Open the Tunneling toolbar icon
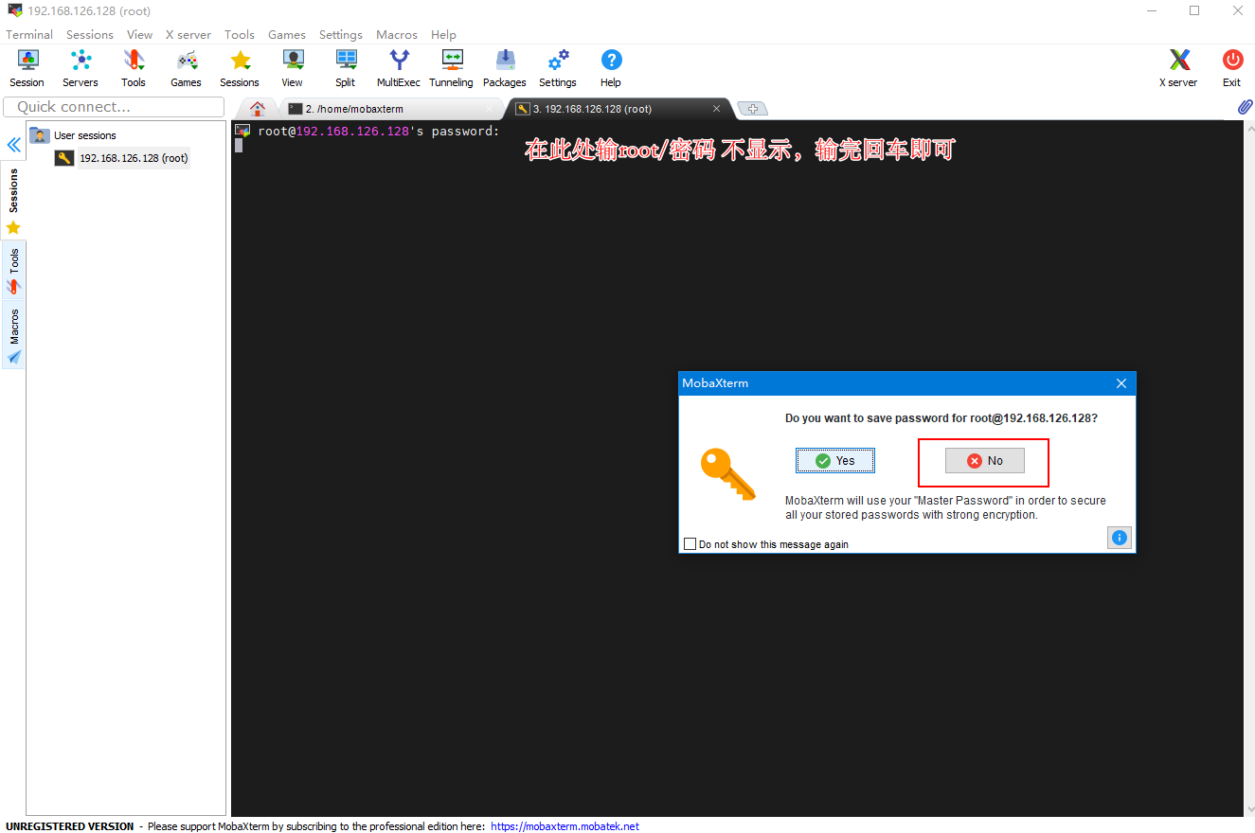Image resolution: width=1255 pixels, height=833 pixels. click(x=452, y=68)
